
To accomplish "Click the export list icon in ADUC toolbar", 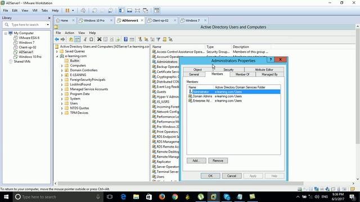I will 118,39.
